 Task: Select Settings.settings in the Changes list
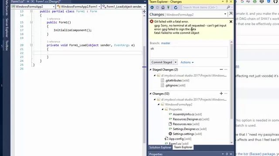coord(185,134)
